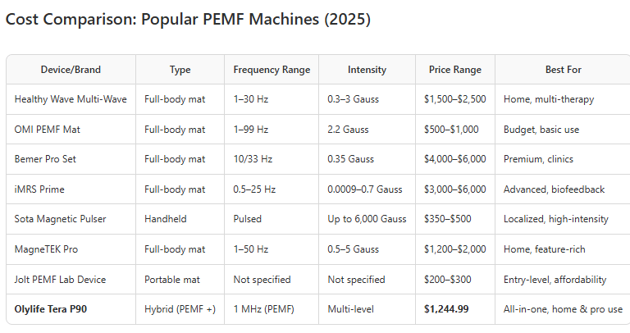630x333 pixels.
Task: Click the Device/Brand column header
Action: 71,70
